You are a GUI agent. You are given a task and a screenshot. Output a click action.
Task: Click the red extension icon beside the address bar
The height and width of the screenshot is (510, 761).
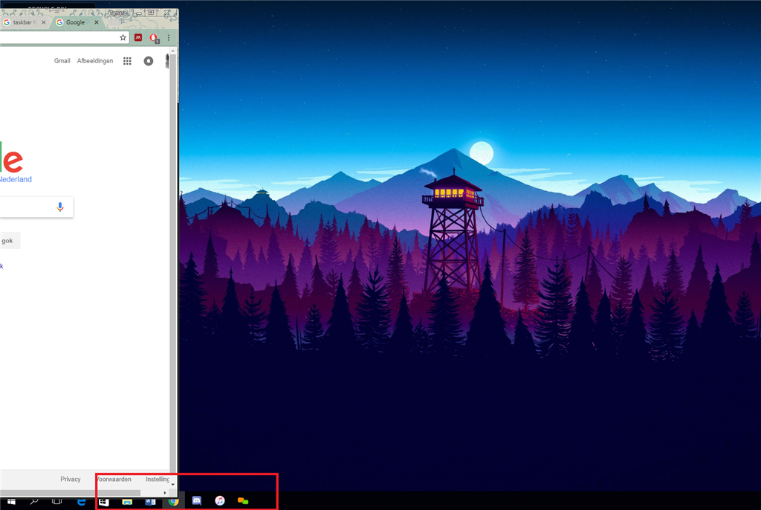click(x=137, y=37)
